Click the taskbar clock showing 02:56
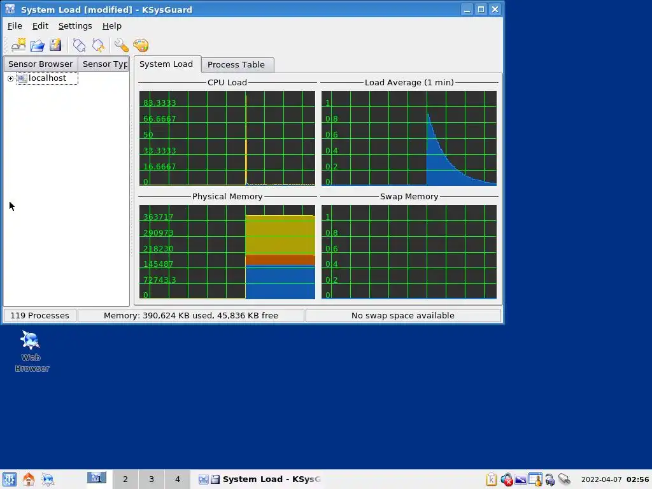Screen dimensions: 652x489 tap(614, 479)
